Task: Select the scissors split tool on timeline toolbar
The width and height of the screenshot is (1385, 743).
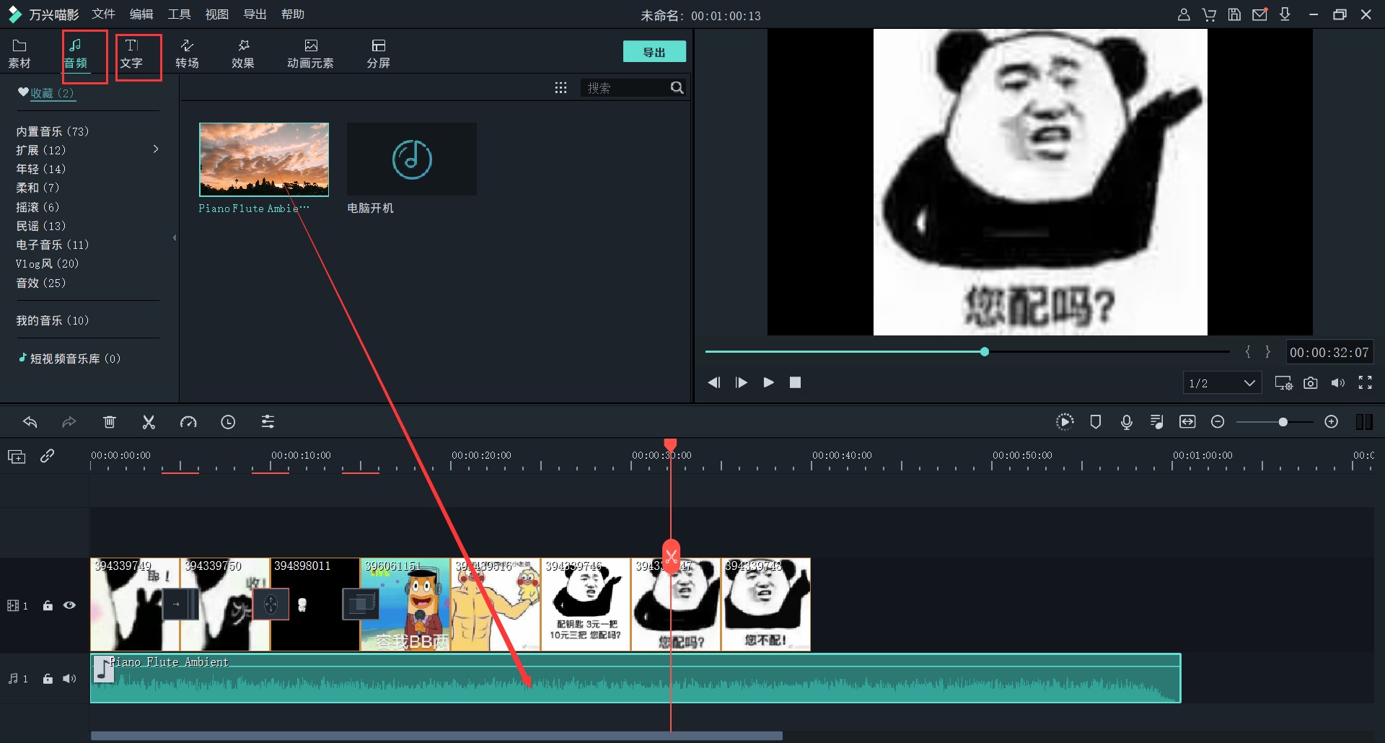Action: [149, 422]
